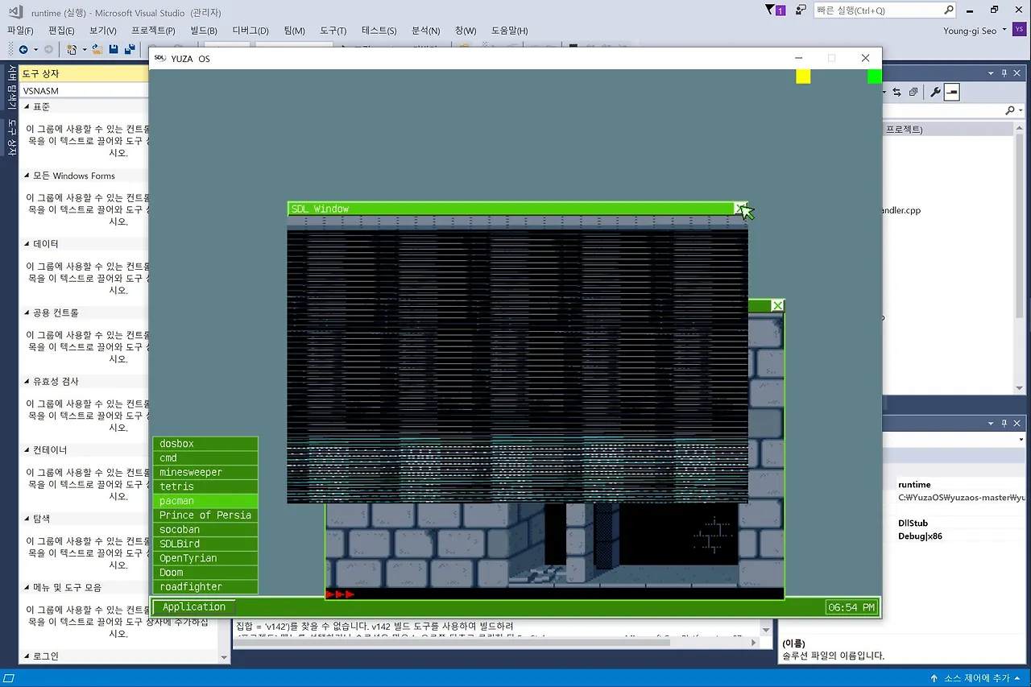Click the SDL icon in YUZA OS title bar
The height and width of the screenshot is (687, 1031).
(x=159, y=58)
